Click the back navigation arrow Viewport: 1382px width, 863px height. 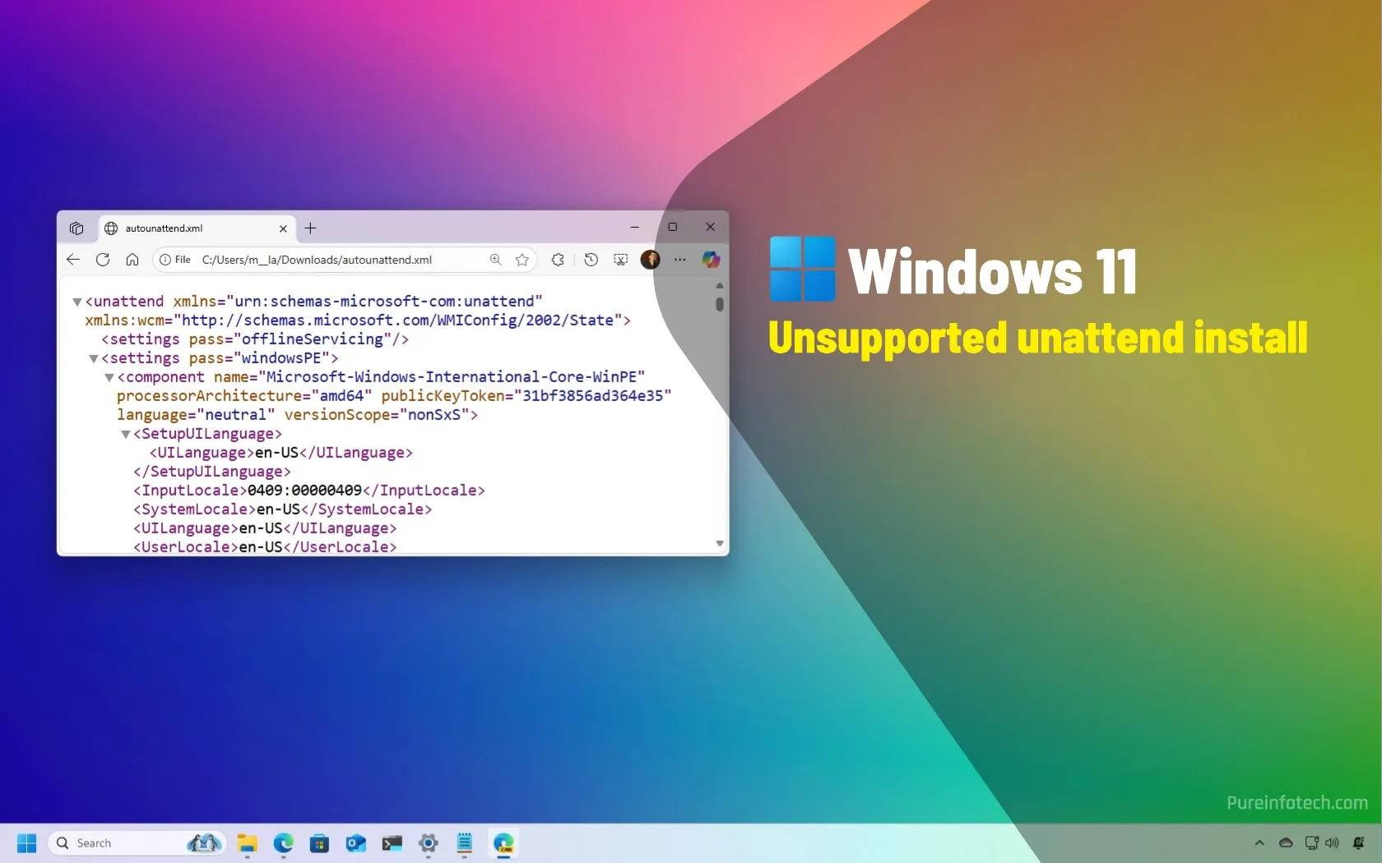72,260
